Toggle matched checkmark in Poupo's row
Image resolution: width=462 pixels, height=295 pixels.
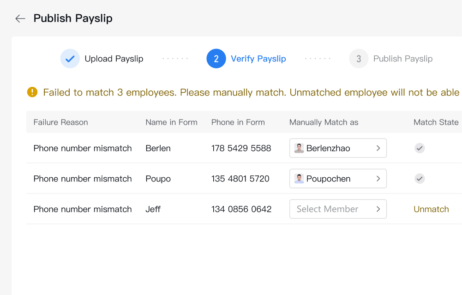[420, 179]
